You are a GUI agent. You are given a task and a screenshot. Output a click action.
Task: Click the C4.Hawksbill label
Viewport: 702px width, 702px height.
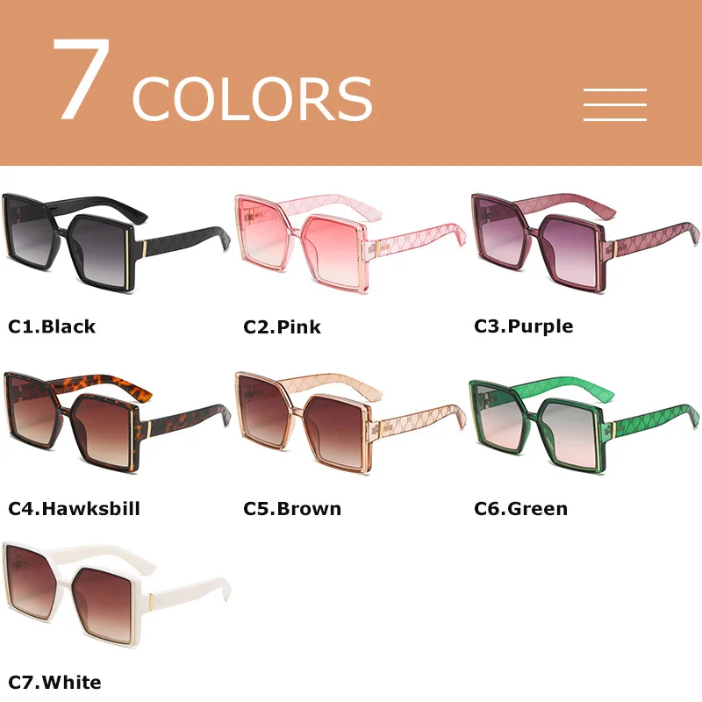pos(75,509)
